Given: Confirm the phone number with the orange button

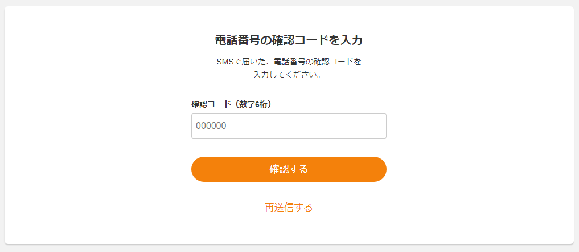Looking at the screenshot, I should click(289, 169).
